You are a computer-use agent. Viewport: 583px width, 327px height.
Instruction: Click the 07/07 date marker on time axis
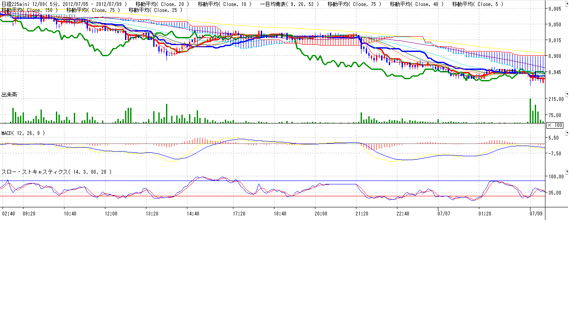point(444,212)
